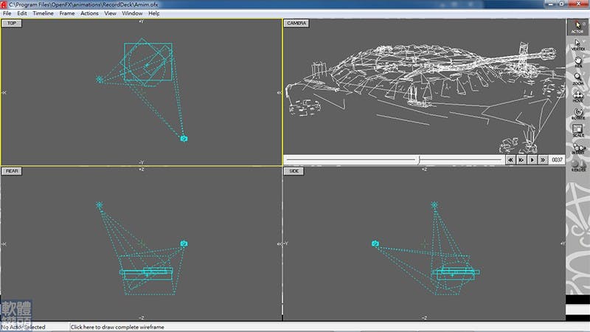Click the 'No Actor Selected' status text
The width and height of the screenshot is (590, 332).
pos(24,327)
